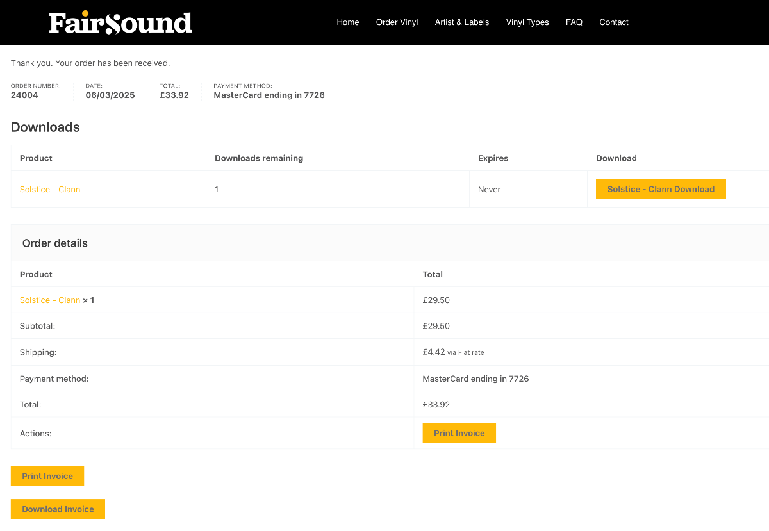Click the Never expiry cell
769x531 pixels.
[x=489, y=189]
